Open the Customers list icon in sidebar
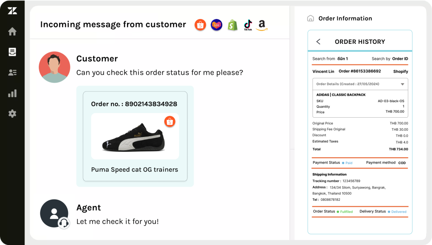The height and width of the screenshot is (245, 432). (12, 73)
